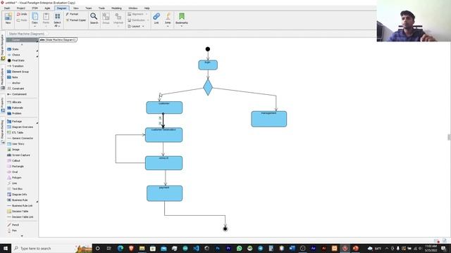Click the New toolbar button
This screenshot has height=253, width=451.
click(x=8, y=19)
